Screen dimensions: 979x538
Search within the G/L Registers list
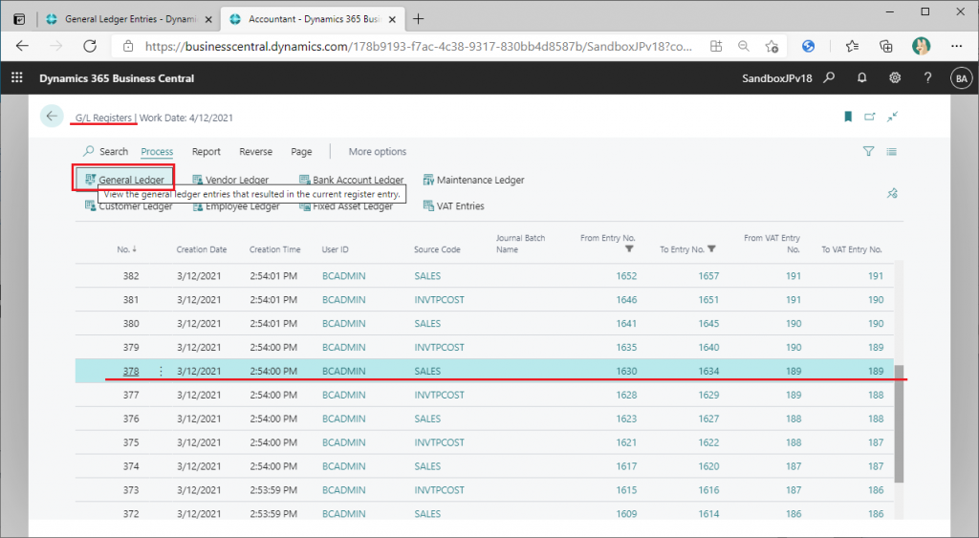(x=105, y=151)
